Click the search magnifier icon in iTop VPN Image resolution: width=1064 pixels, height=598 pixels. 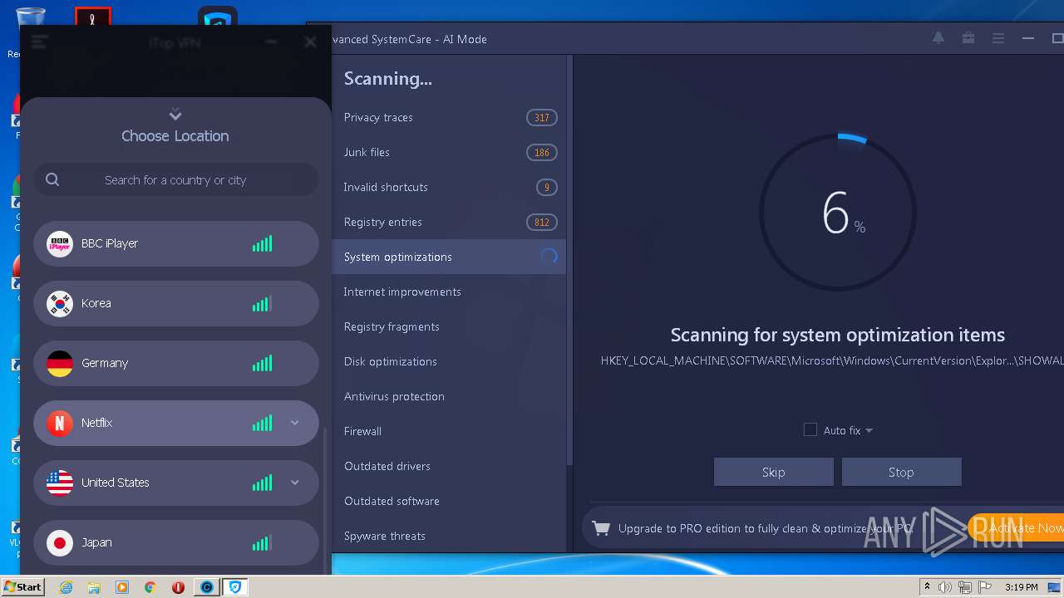52,179
